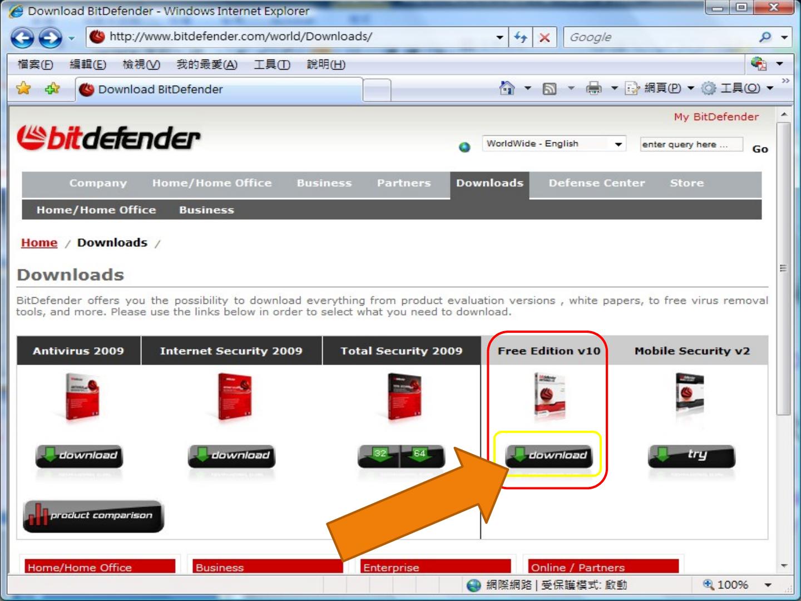This screenshot has height=601, width=801.
Task: Click the page vertical scrollbar thumb
Action: pyautogui.click(x=784, y=269)
